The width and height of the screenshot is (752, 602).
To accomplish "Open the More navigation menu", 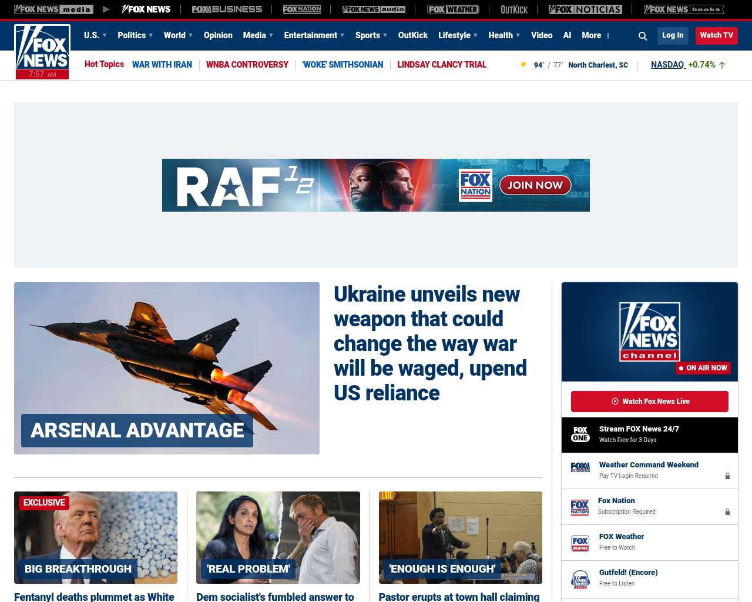I will click(x=592, y=35).
